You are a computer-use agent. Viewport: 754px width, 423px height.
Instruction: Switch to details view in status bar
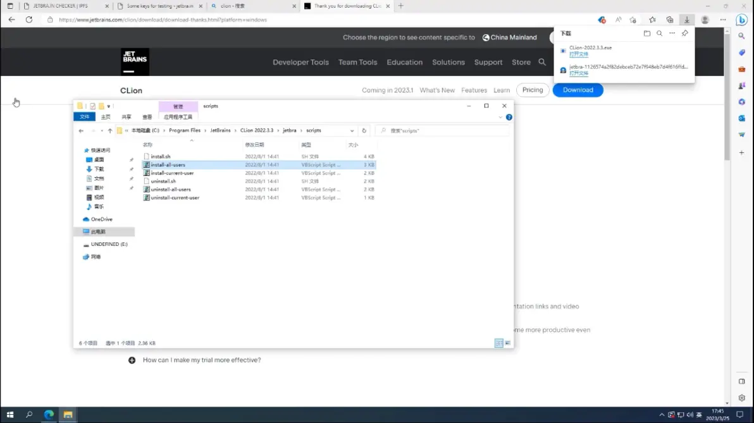tap(498, 343)
